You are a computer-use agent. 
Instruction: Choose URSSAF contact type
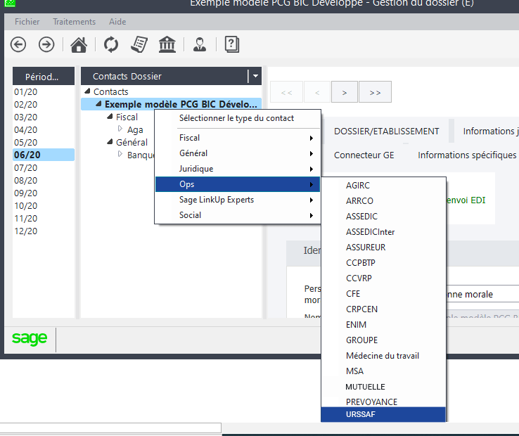point(383,414)
